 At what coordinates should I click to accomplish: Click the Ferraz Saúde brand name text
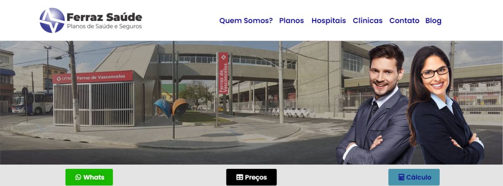104,17
